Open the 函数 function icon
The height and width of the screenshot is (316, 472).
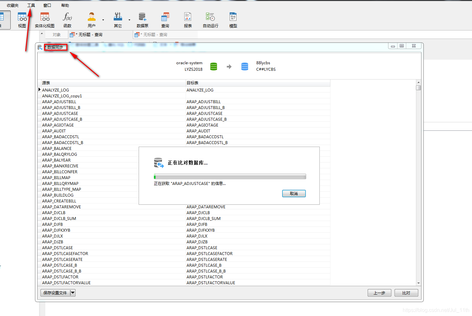click(x=67, y=20)
